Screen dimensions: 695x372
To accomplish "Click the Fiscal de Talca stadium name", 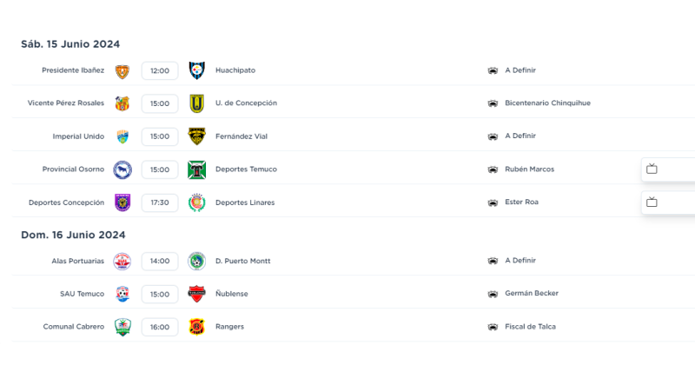I will pyautogui.click(x=530, y=327).
